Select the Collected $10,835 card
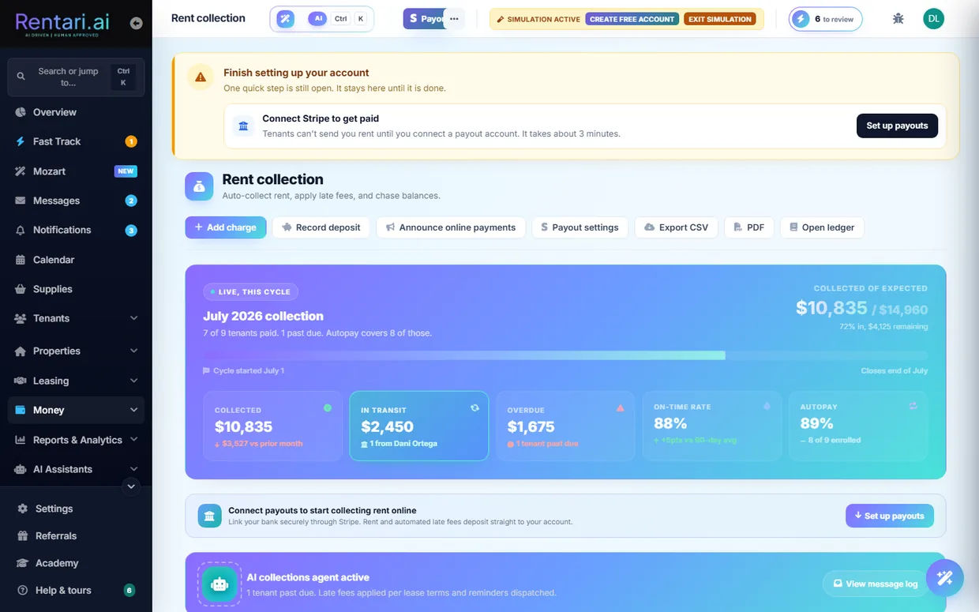 [x=272, y=426]
